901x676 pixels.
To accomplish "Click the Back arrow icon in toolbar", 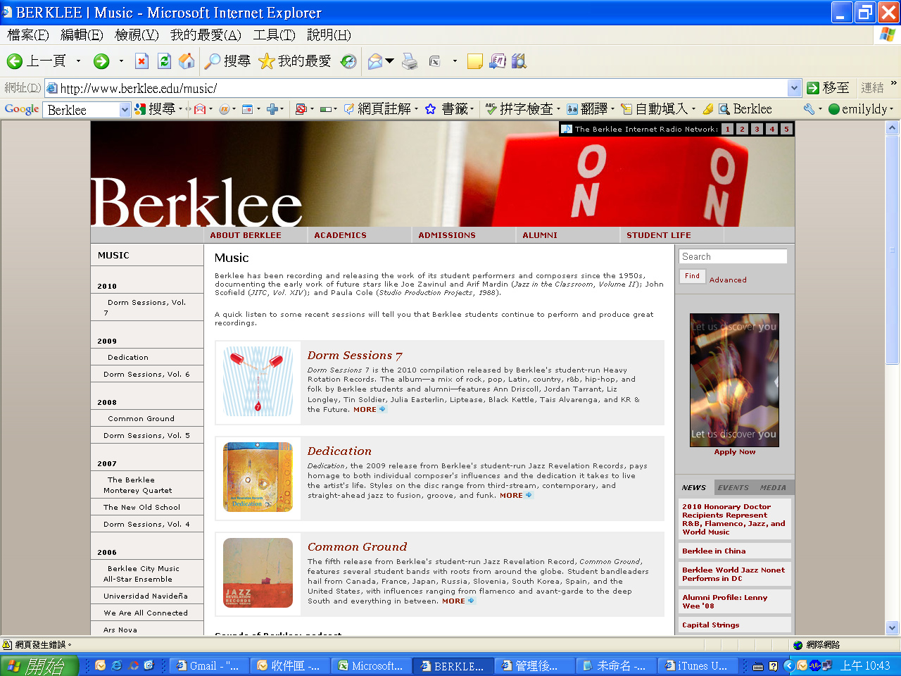I will click(x=14, y=62).
